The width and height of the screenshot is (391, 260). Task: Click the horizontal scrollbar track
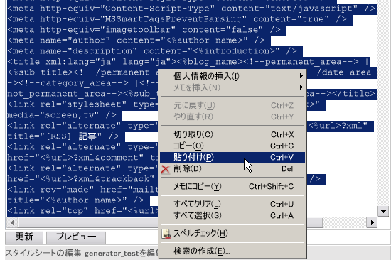pos(344,222)
